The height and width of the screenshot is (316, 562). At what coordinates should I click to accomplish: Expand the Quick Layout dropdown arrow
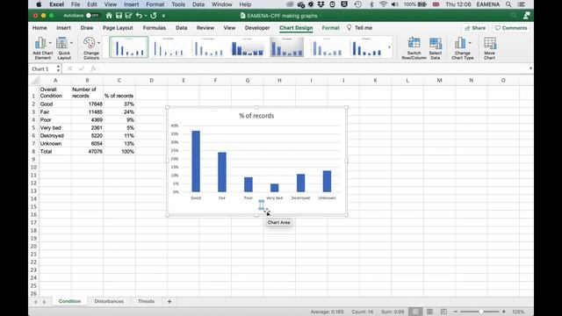pyautogui.click(x=71, y=43)
